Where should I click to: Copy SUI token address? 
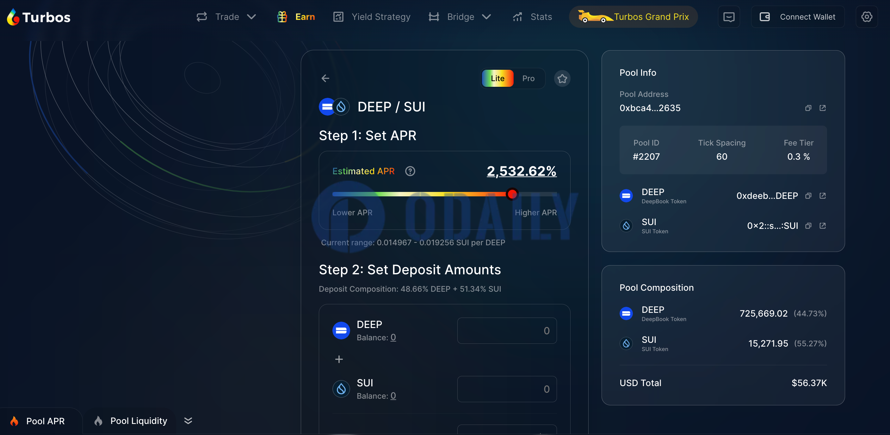pyautogui.click(x=808, y=226)
